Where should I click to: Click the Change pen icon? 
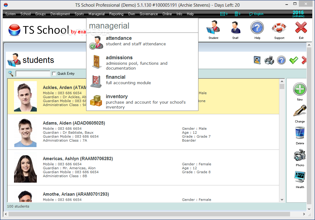point(300,111)
